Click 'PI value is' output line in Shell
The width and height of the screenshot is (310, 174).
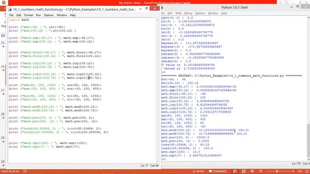[188, 65]
